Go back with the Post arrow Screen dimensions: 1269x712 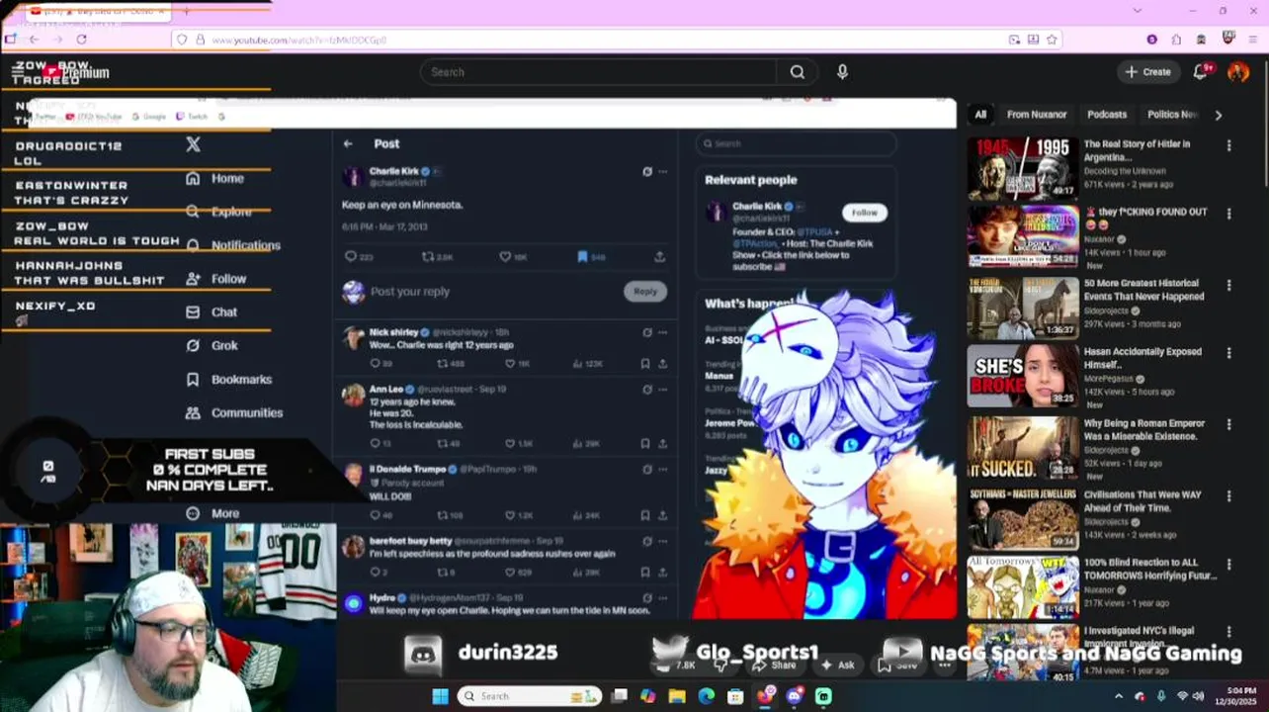pyautogui.click(x=348, y=143)
